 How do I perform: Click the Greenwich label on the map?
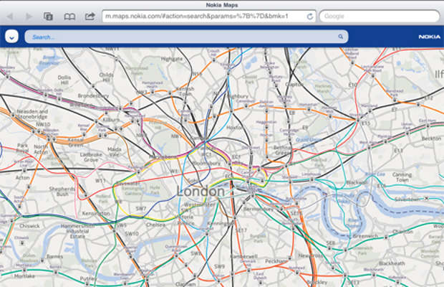(x=365, y=236)
